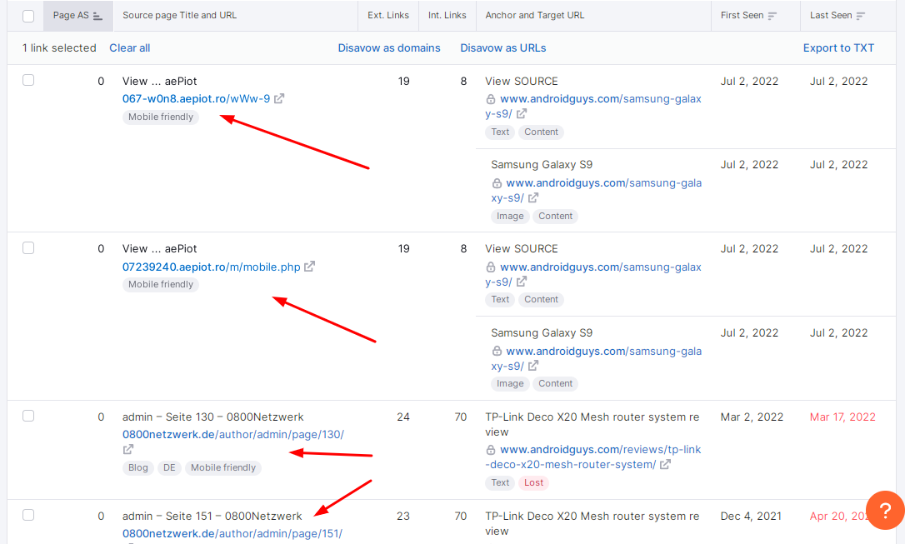
Task: Click the orange help question mark button
Action: [x=885, y=510]
